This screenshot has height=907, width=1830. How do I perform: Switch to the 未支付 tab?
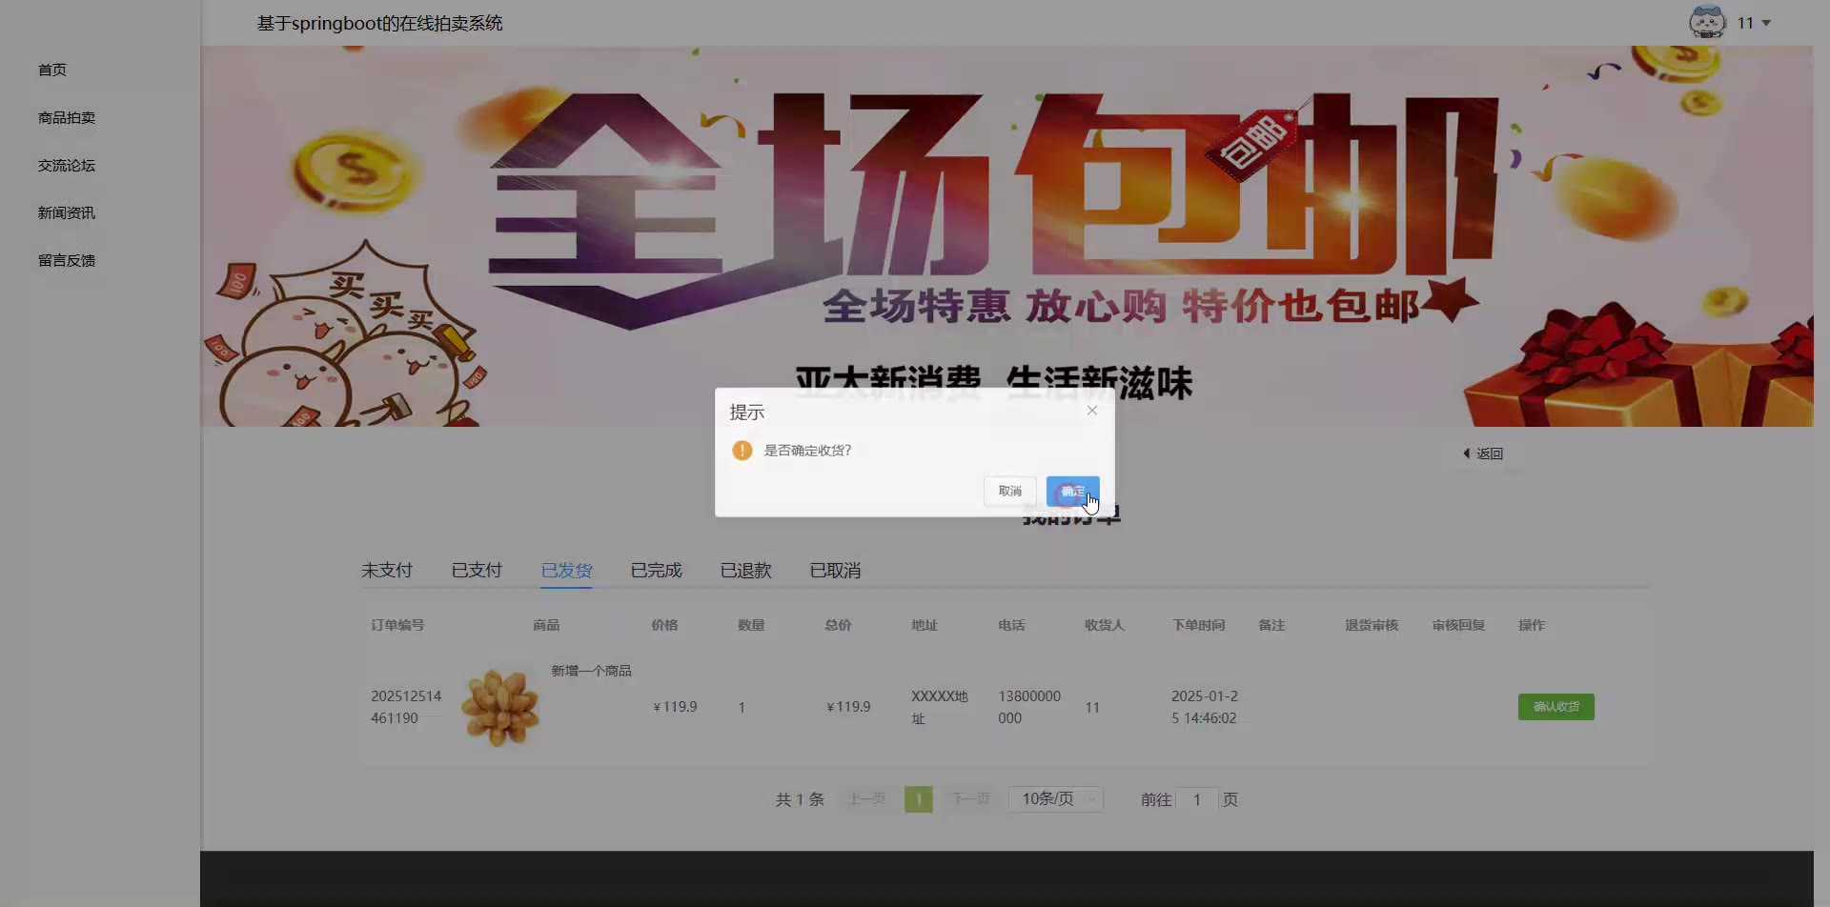click(387, 571)
